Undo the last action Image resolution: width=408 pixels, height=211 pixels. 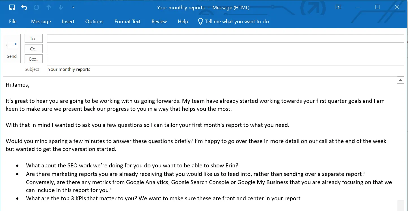(24, 7)
